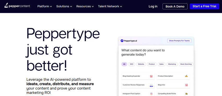Select the Marketing category filter

tap(172, 64)
